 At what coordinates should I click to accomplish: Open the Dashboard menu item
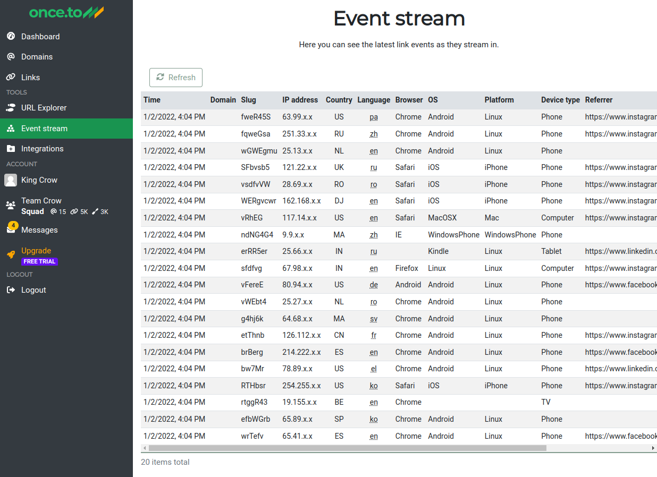coord(66,36)
